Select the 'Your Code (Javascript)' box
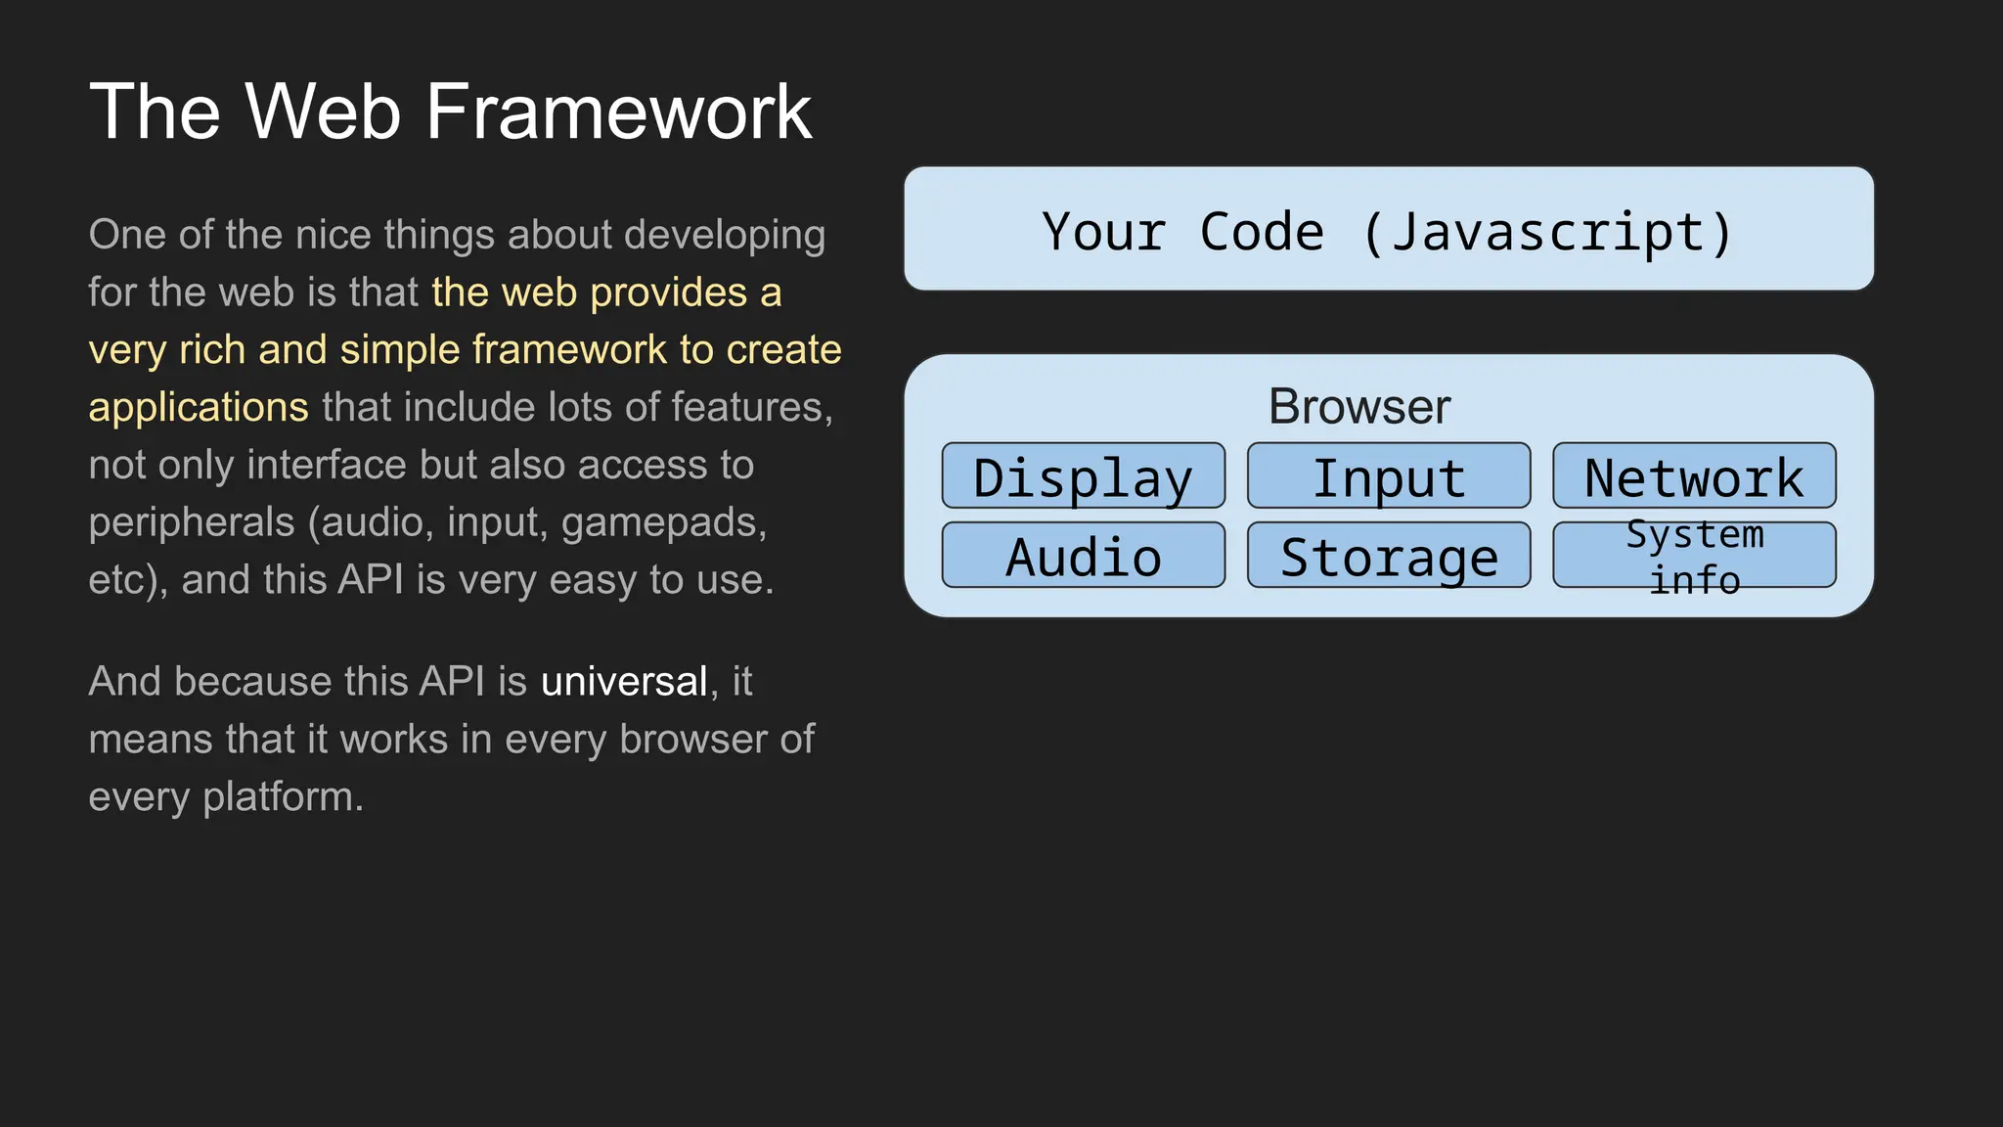 tap(1389, 228)
